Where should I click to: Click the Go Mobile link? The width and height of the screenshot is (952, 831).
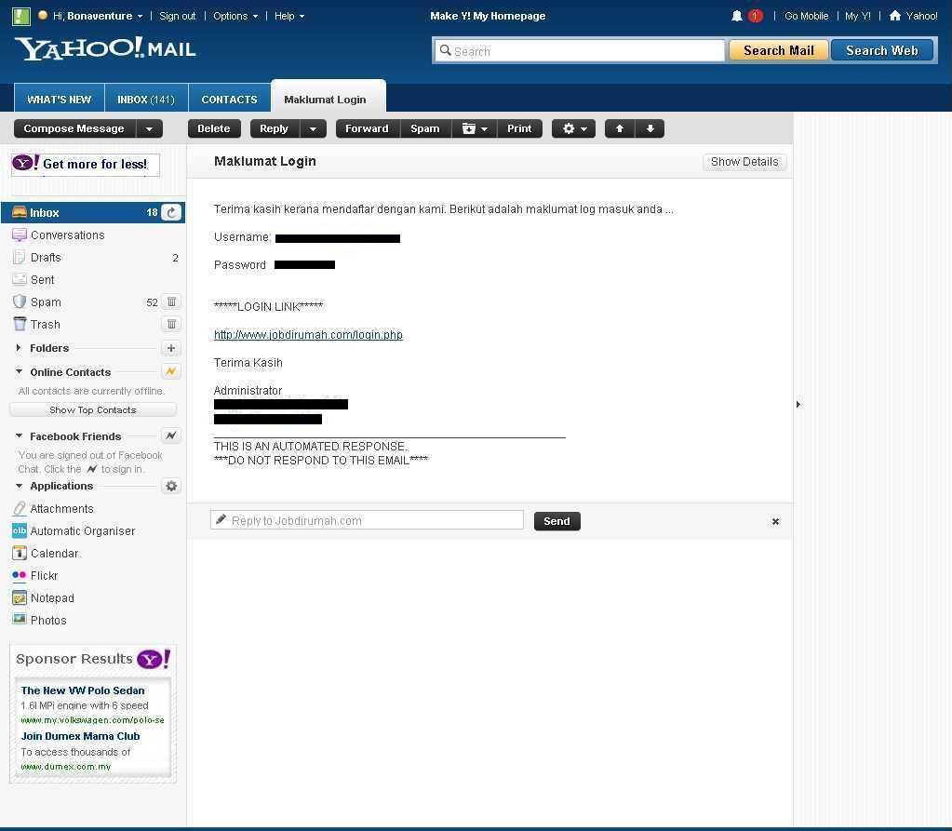[806, 16]
